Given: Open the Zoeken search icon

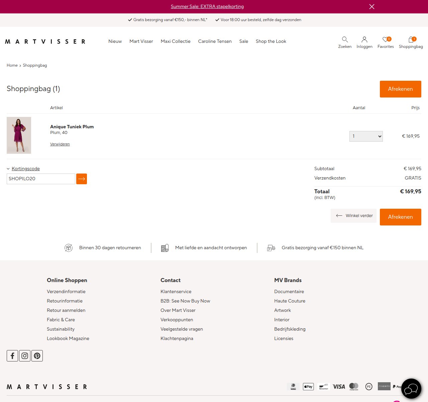Looking at the screenshot, I should (x=345, y=42).
